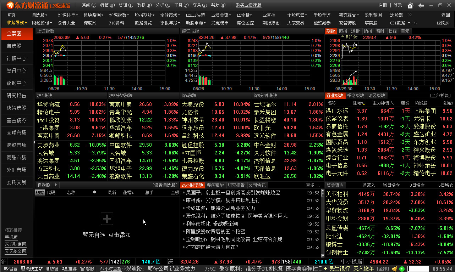This screenshot has width=455, height=272.
Task: Click [设置自选股] settings link
Action: click(165, 185)
